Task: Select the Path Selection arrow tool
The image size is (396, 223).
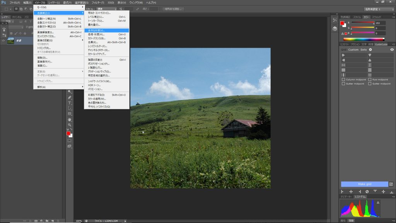Action: pyautogui.click(x=70, y=108)
